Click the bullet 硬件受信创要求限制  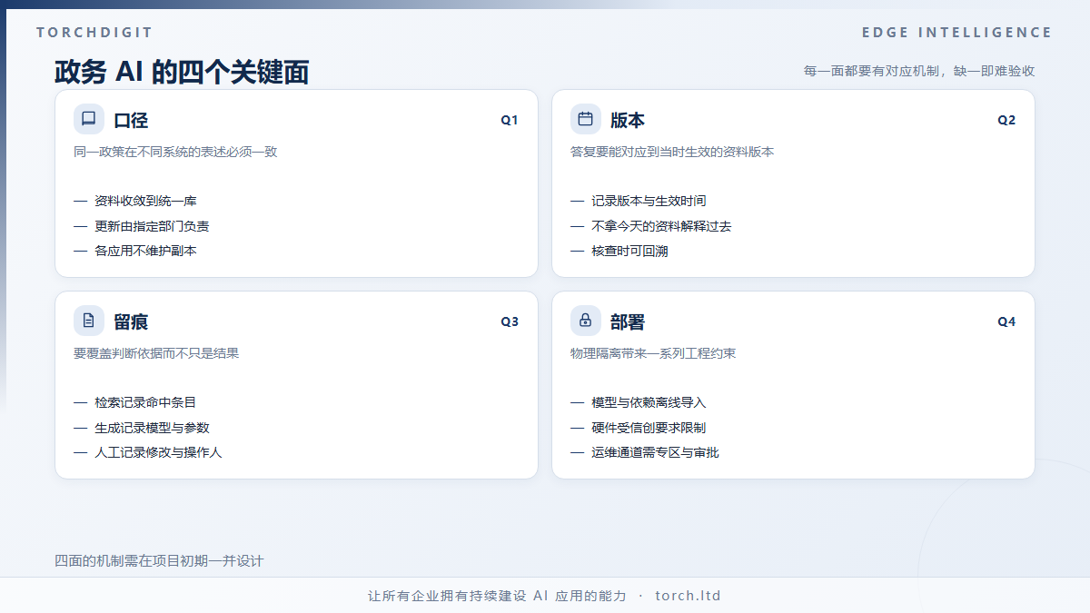point(649,428)
